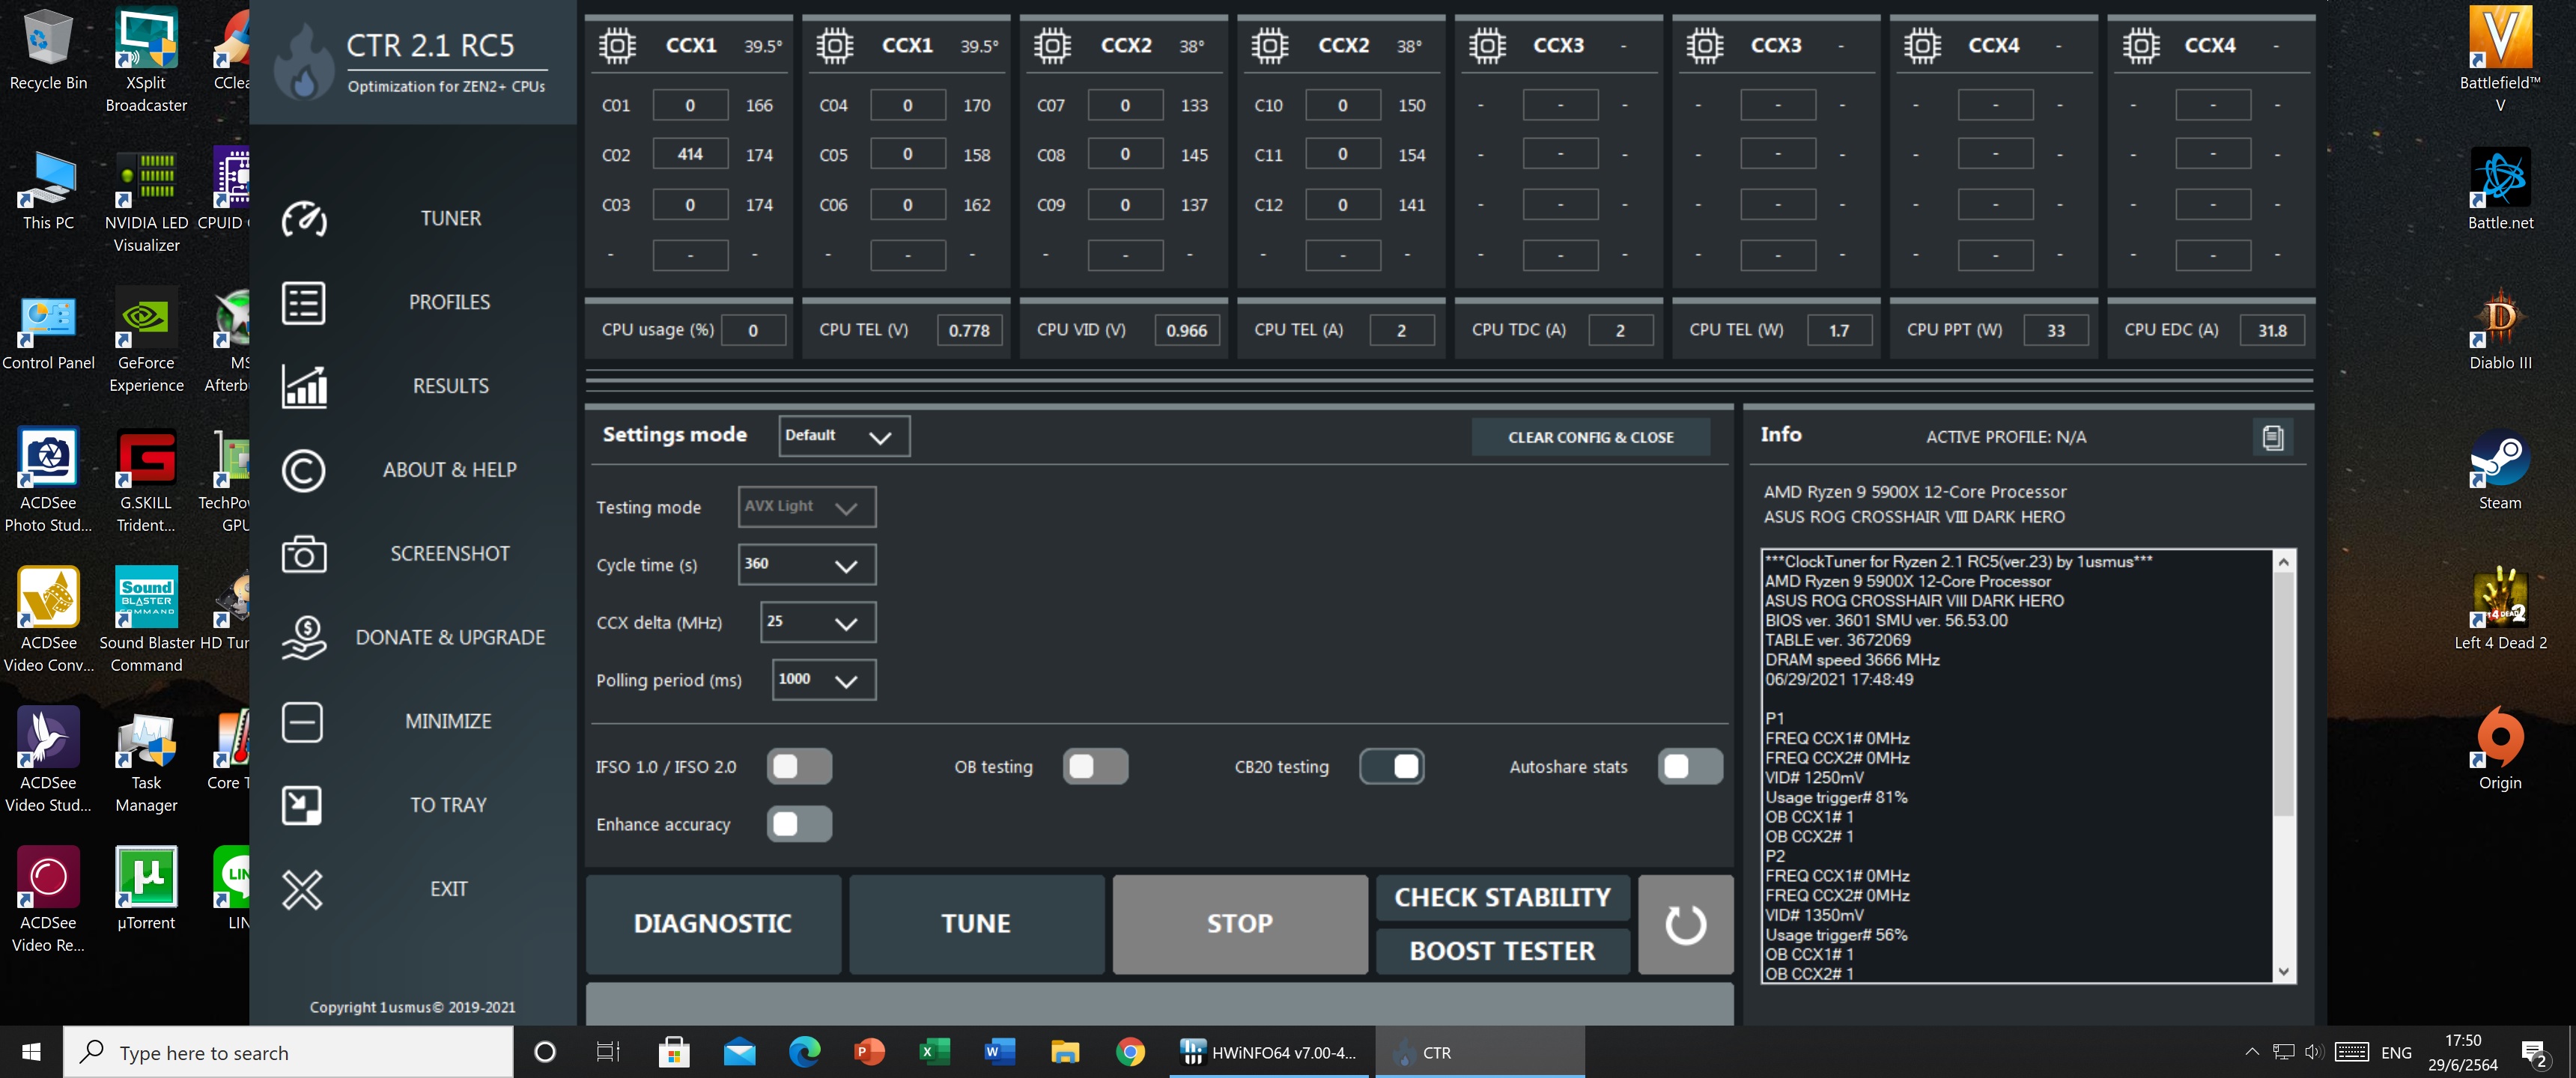Toggle the CB20 testing switch
This screenshot has height=1078, width=2576.
coord(1391,767)
